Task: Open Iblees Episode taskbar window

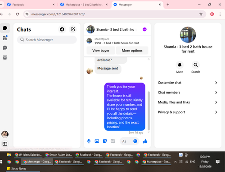Action: 28,155
